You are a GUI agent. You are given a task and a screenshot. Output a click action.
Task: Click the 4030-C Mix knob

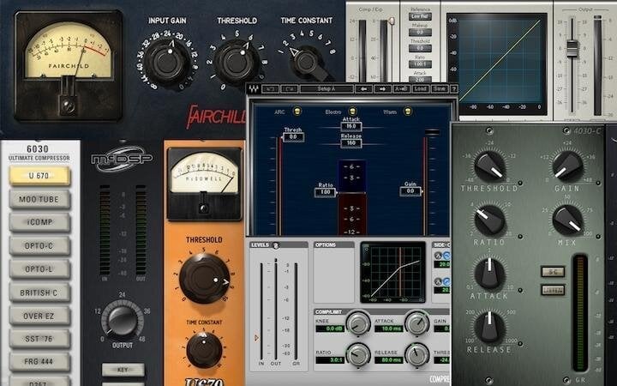point(567,220)
